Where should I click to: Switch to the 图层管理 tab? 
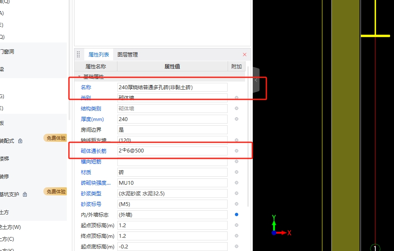tap(128, 54)
